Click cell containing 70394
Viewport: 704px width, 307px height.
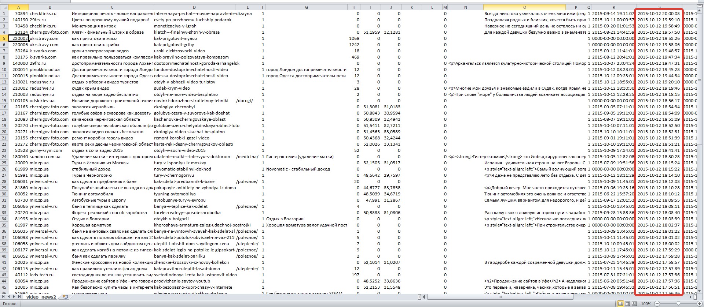coord(18,14)
